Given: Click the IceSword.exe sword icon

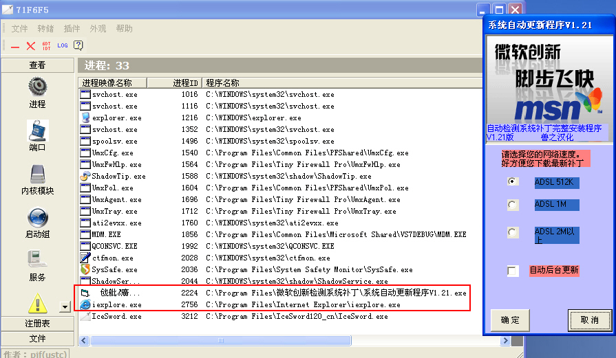Looking at the screenshot, I should pyautogui.click(x=85, y=317).
